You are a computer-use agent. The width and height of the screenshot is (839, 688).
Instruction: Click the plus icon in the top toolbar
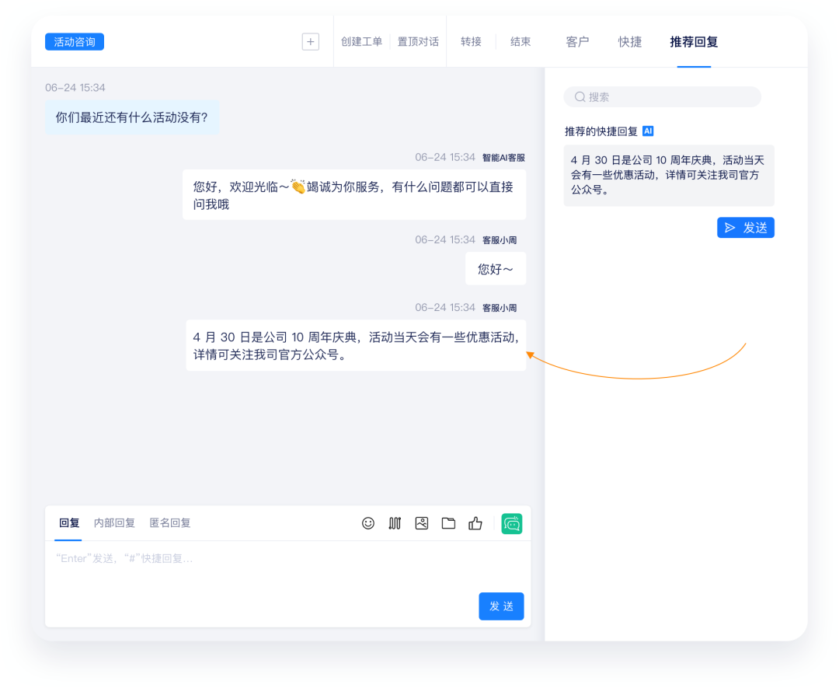[x=310, y=41]
